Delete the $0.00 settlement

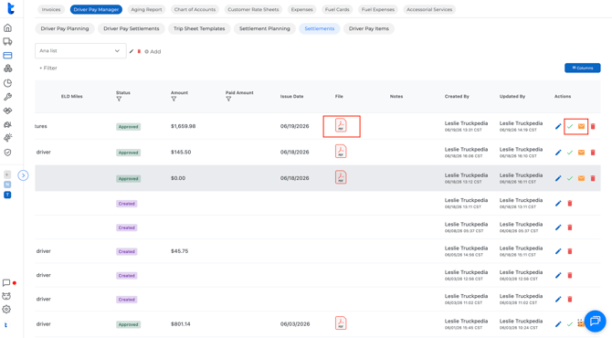593,178
